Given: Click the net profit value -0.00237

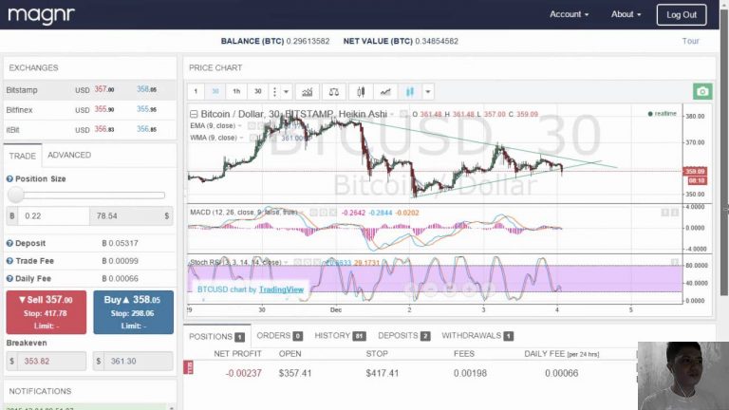Looking at the screenshot, I should (x=243, y=373).
